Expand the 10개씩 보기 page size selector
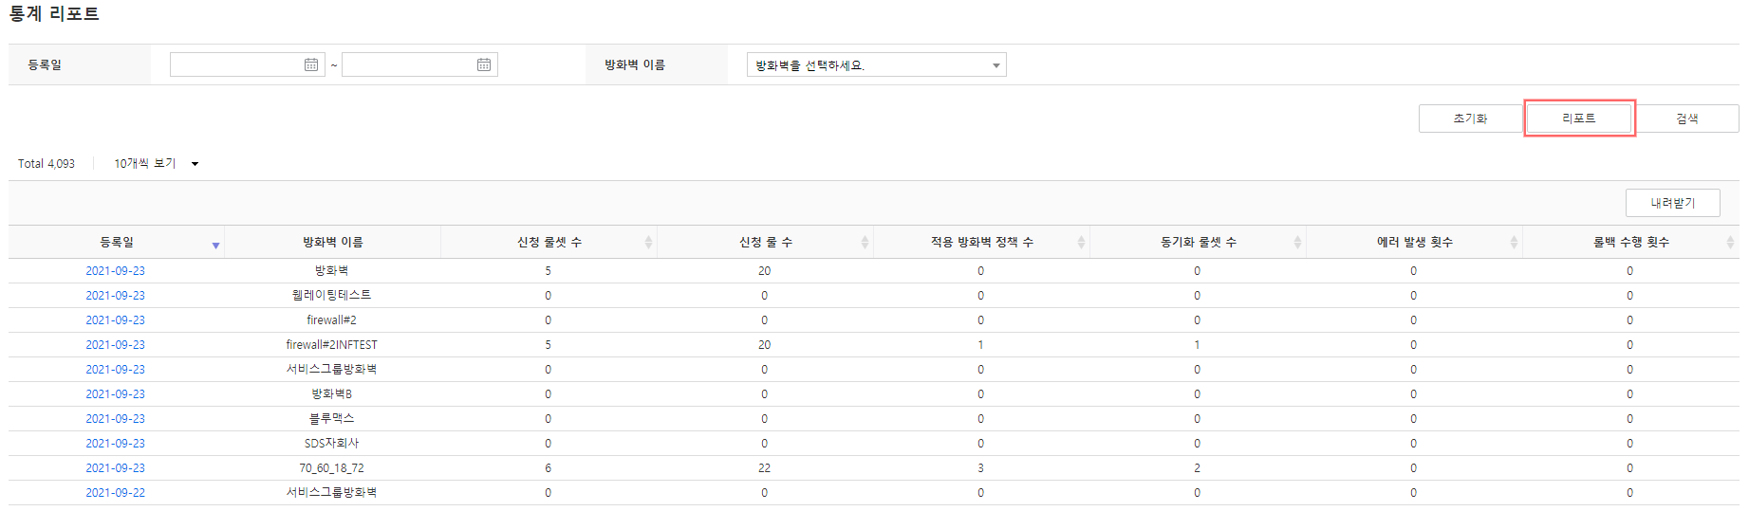Viewport: 1749px width, 511px height. [157, 164]
